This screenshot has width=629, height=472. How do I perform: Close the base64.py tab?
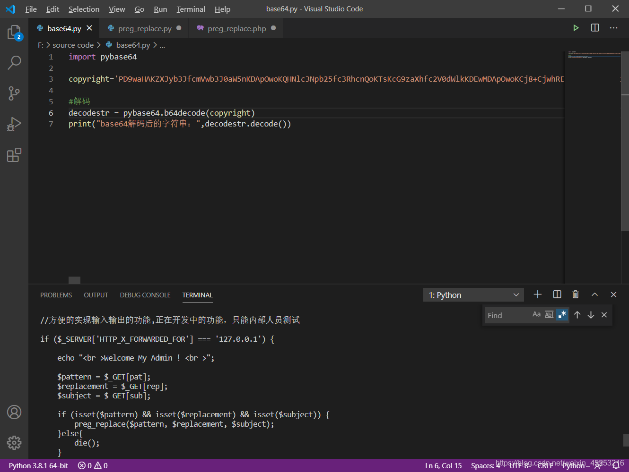[x=89, y=28]
